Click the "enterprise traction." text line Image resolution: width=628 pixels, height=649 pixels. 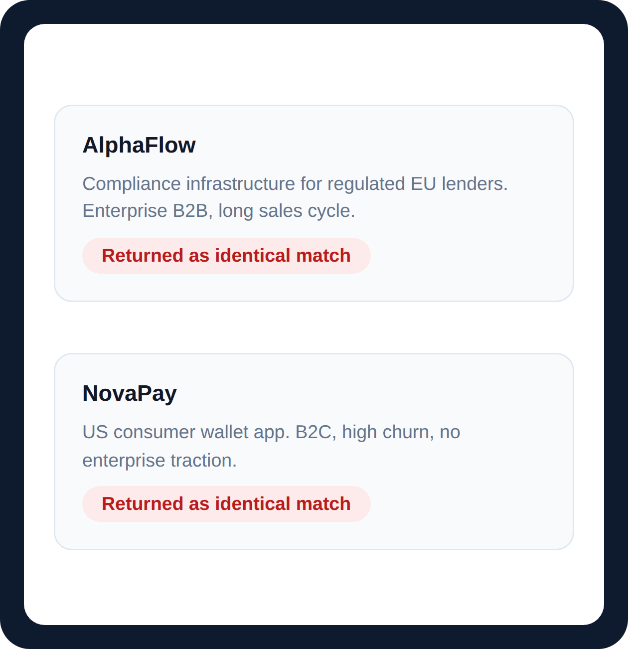159,461
